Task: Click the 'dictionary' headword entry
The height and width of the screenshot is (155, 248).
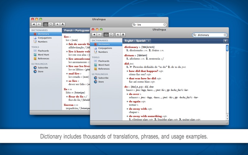Action: click(x=131, y=47)
